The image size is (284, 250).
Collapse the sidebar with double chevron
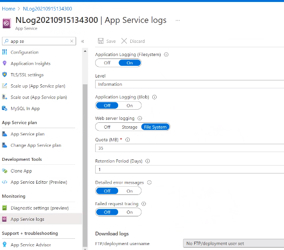pyautogui.click(x=82, y=41)
